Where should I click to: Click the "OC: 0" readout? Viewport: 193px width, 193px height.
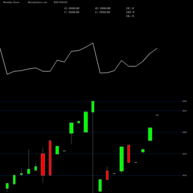tap(130, 8)
